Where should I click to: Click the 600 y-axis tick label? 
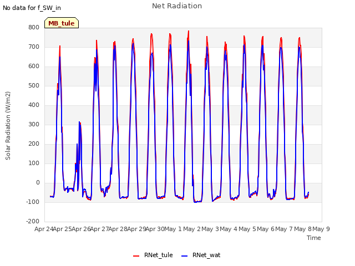(x=34, y=66)
